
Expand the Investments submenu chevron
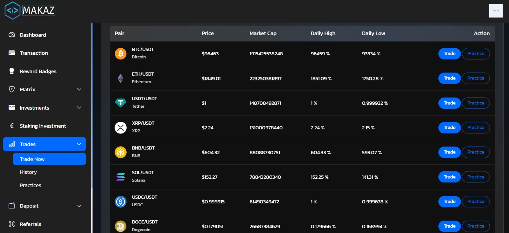(79, 108)
